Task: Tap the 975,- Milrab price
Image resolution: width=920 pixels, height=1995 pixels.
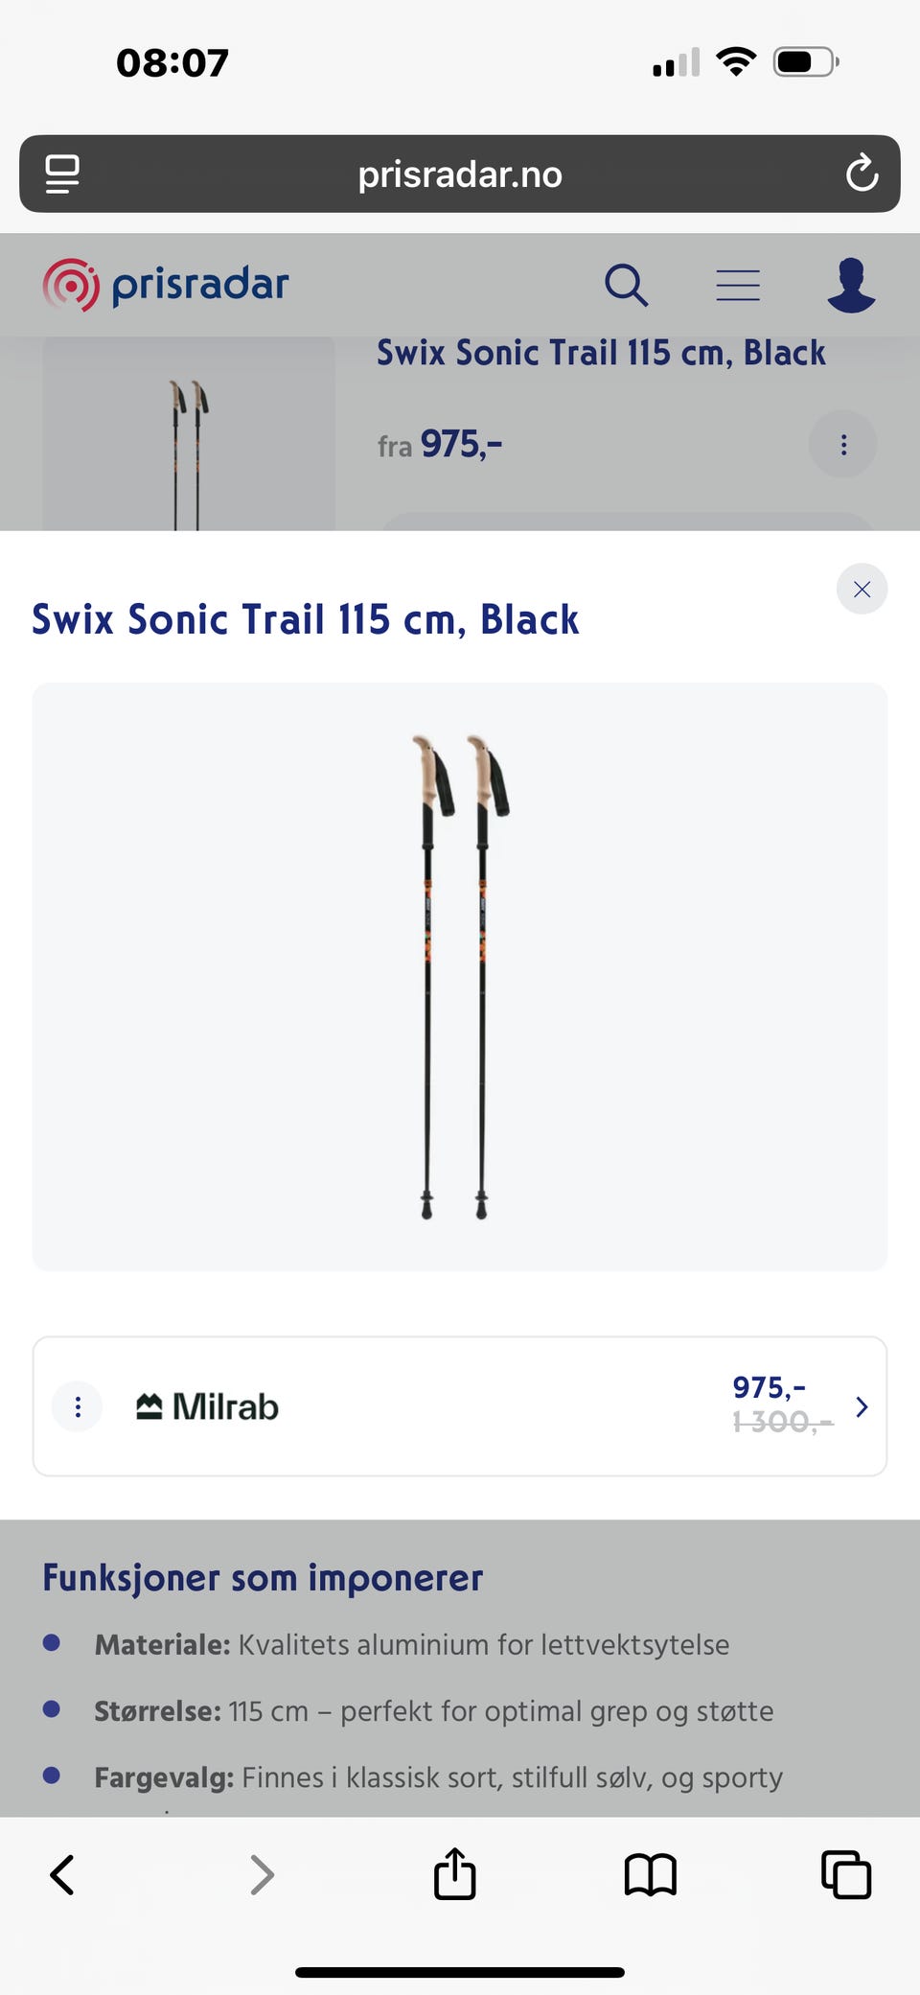Action: pyautogui.click(x=769, y=1387)
